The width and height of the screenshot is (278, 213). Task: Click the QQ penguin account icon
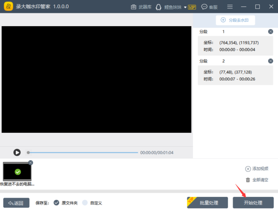(159, 7)
